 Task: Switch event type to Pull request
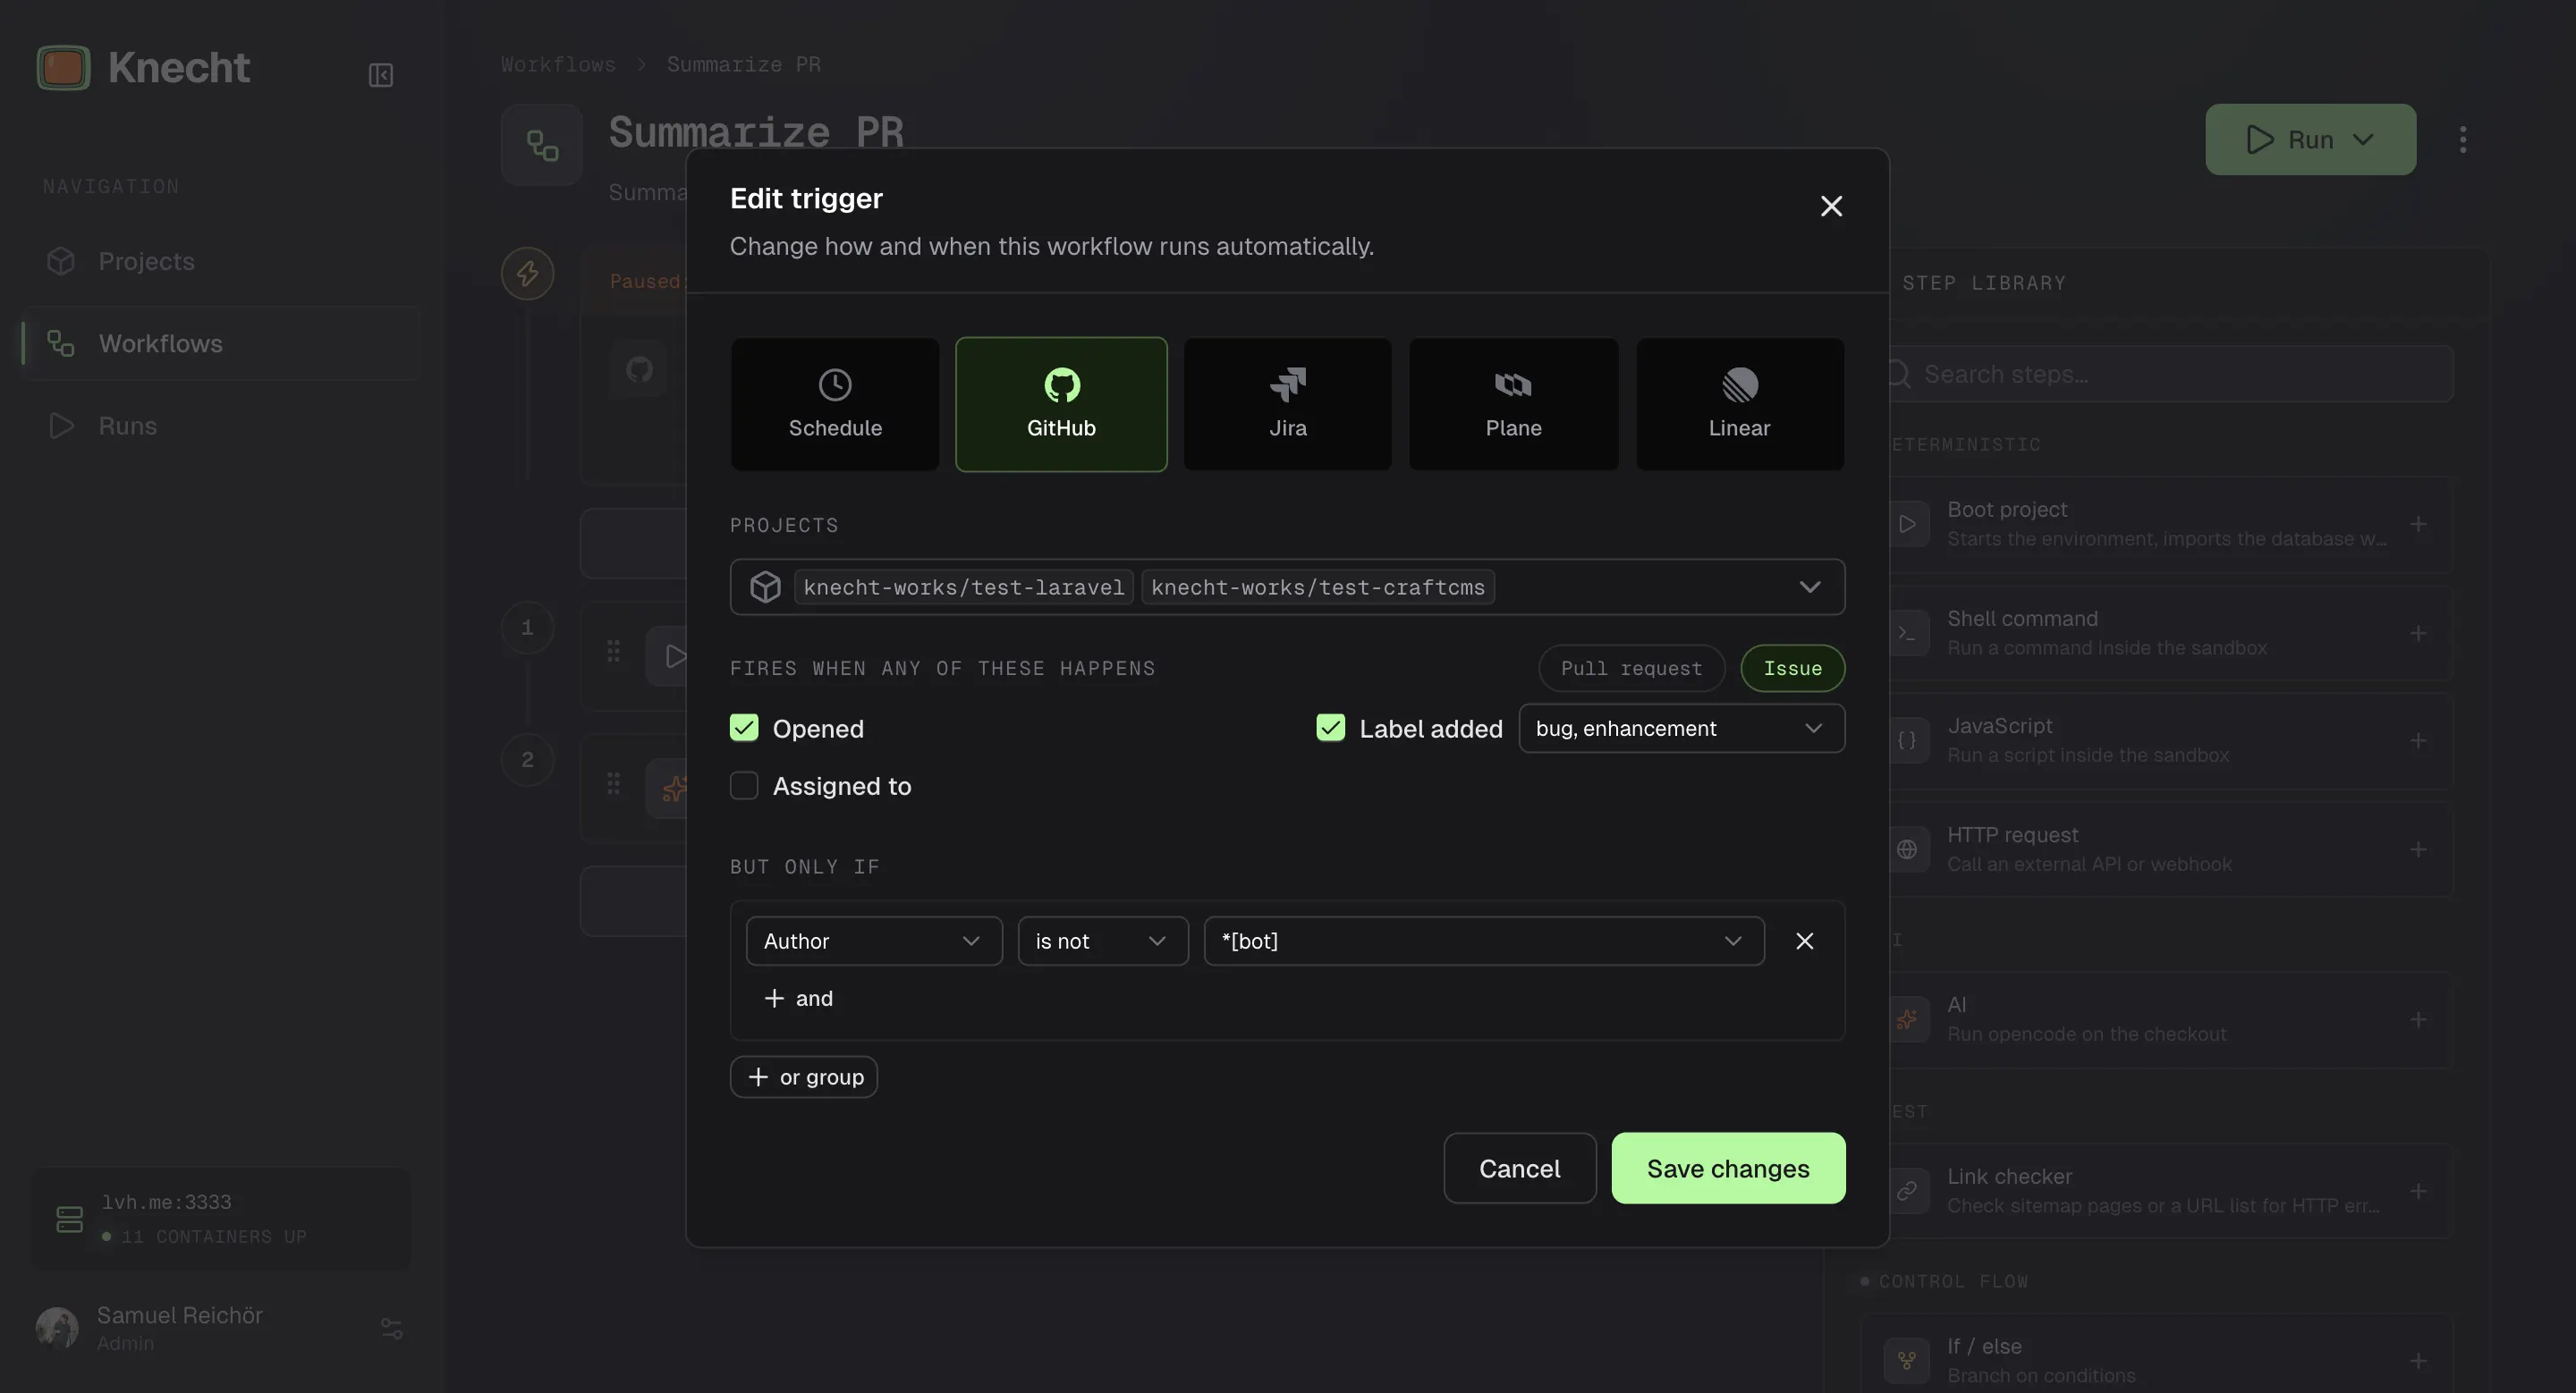(x=1631, y=669)
